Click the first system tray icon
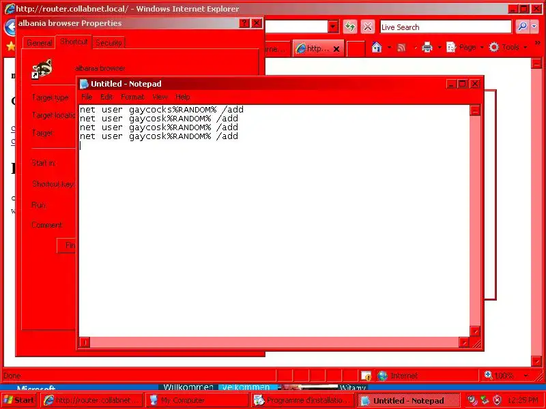 click(472, 400)
